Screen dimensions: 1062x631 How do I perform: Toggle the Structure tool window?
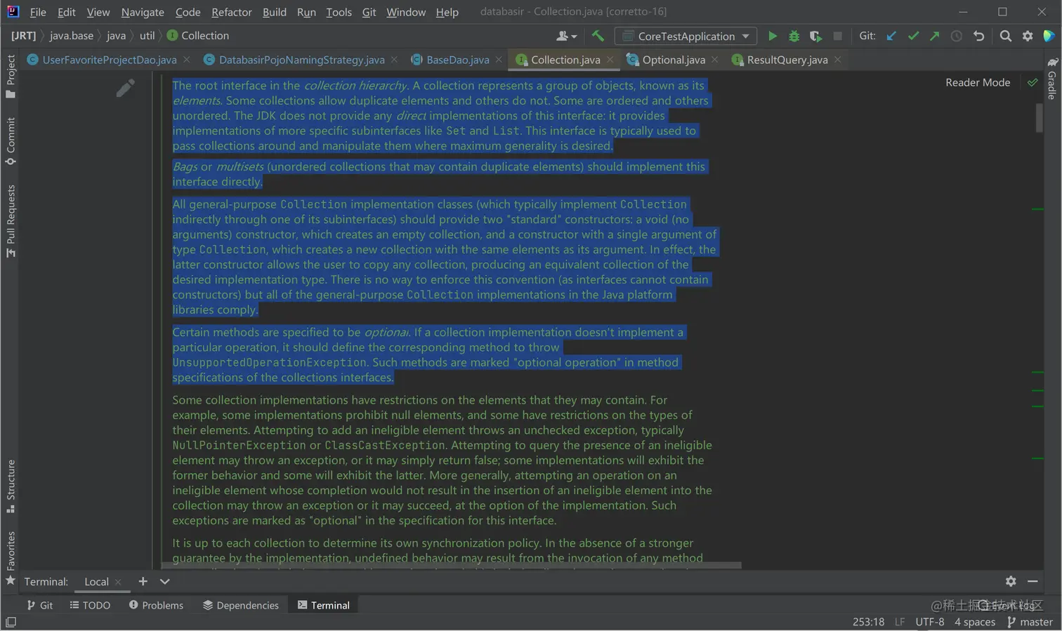[11, 486]
